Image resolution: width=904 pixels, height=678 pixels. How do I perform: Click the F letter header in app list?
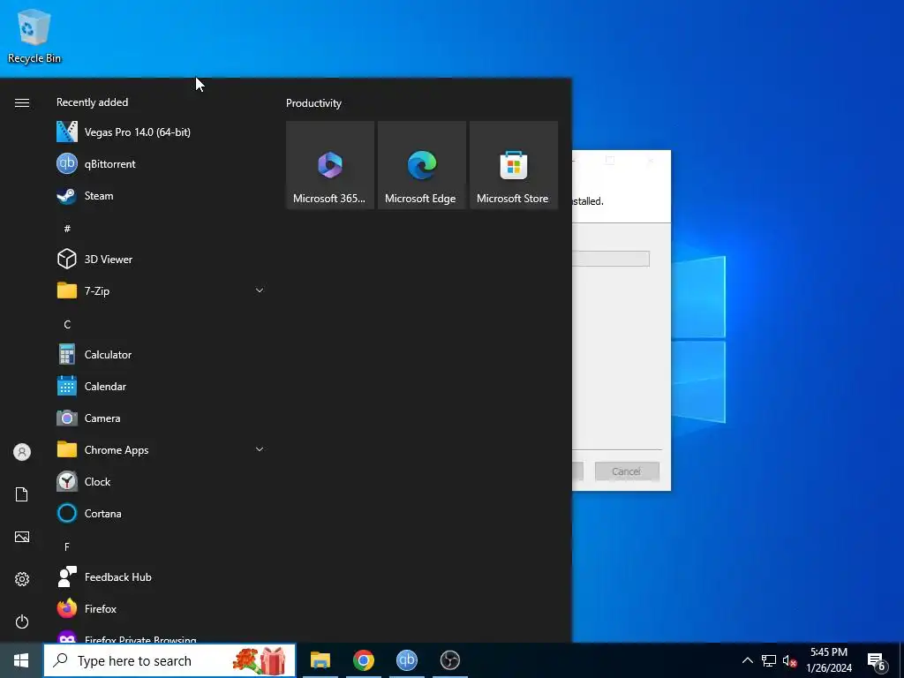[67, 546]
